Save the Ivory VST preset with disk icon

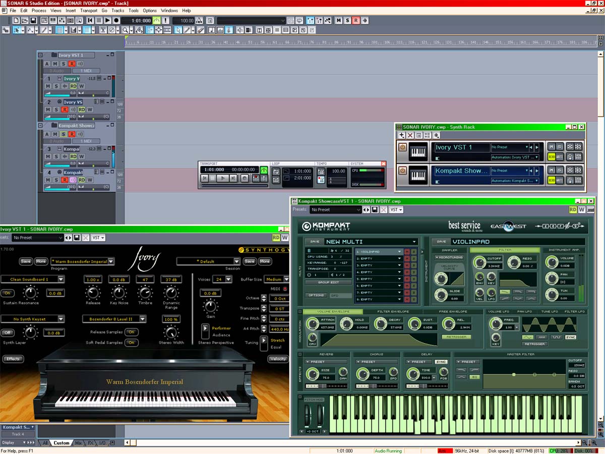pyautogui.click(x=77, y=238)
